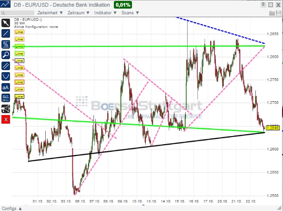Select the green Linie label crossed by green line
This screenshot has height=211, width=283.
19,46
